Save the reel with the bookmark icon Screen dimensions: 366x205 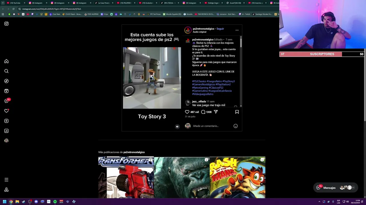tap(237, 112)
